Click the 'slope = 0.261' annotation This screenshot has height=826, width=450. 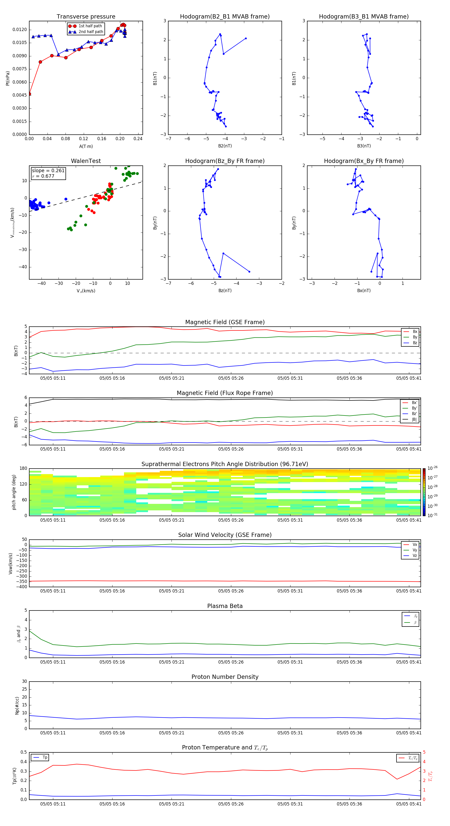tap(48, 171)
